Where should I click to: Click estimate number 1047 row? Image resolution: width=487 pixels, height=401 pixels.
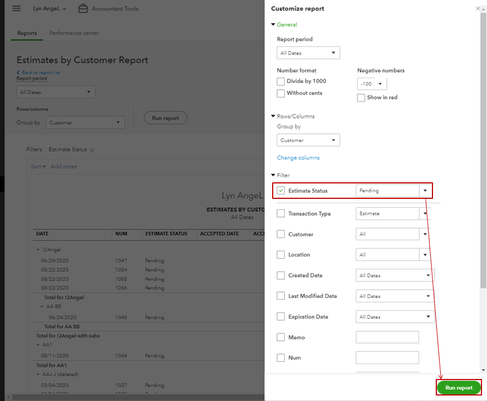pyautogui.click(x=121, y=261)
